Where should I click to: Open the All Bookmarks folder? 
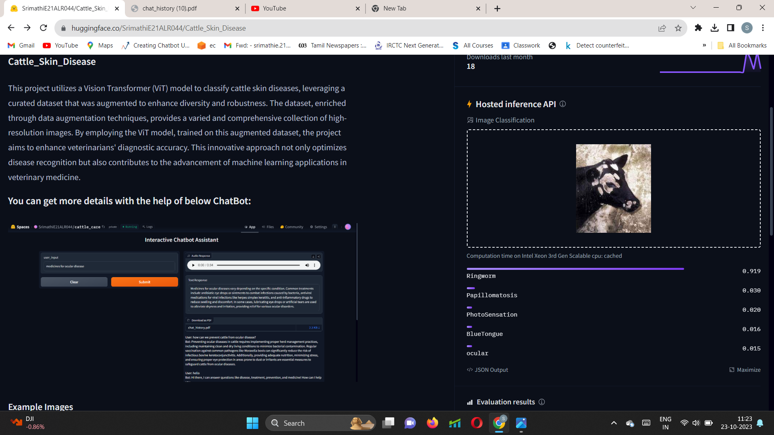point(743,46)
